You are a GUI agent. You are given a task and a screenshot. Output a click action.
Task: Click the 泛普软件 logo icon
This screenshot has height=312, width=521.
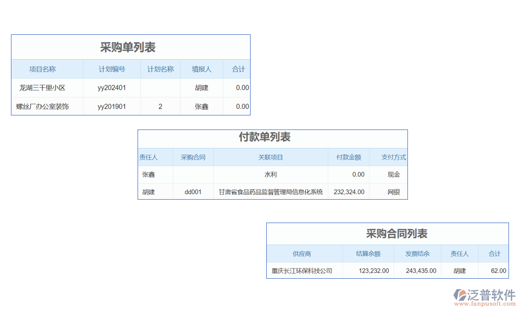(x=460, y=295)
